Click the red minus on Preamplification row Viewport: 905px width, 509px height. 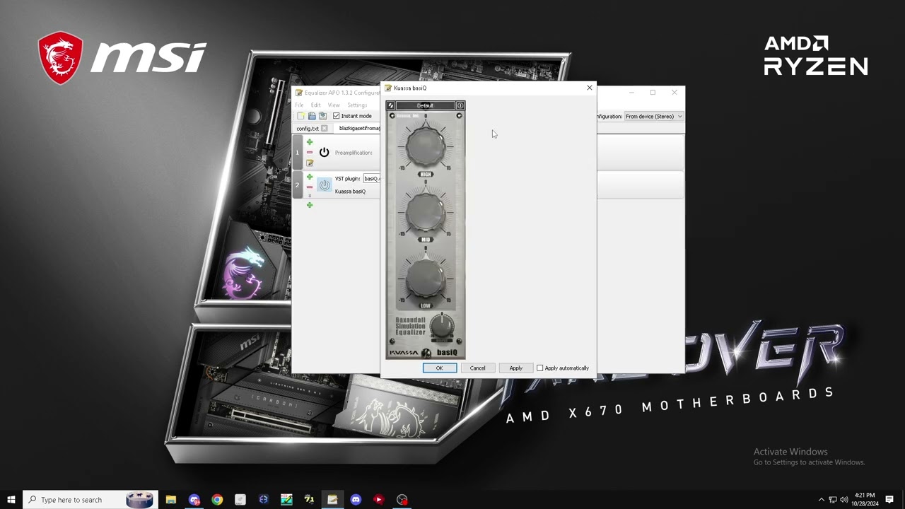[x=309, y=153]
